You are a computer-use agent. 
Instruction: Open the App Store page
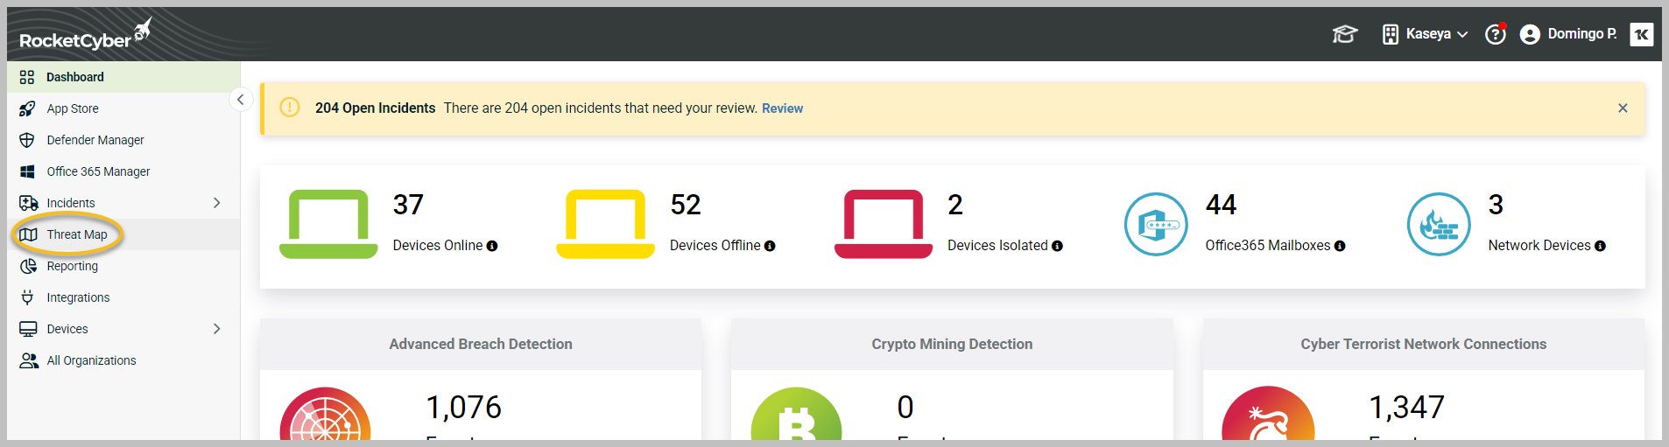[x=73, y=108]
